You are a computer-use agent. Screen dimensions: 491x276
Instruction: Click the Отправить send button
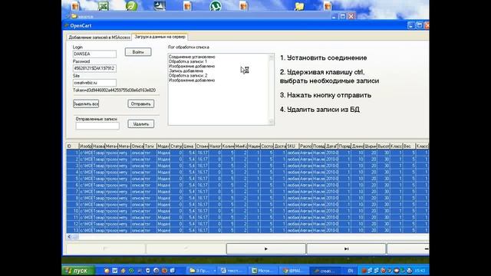coord(140,104)
